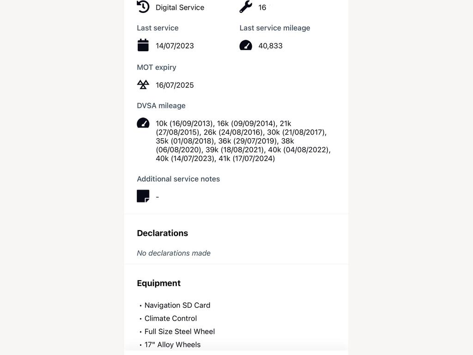This screenshot has width=473, height=355.
Task: Click the wrench icon beside 16
Action: 246,6
